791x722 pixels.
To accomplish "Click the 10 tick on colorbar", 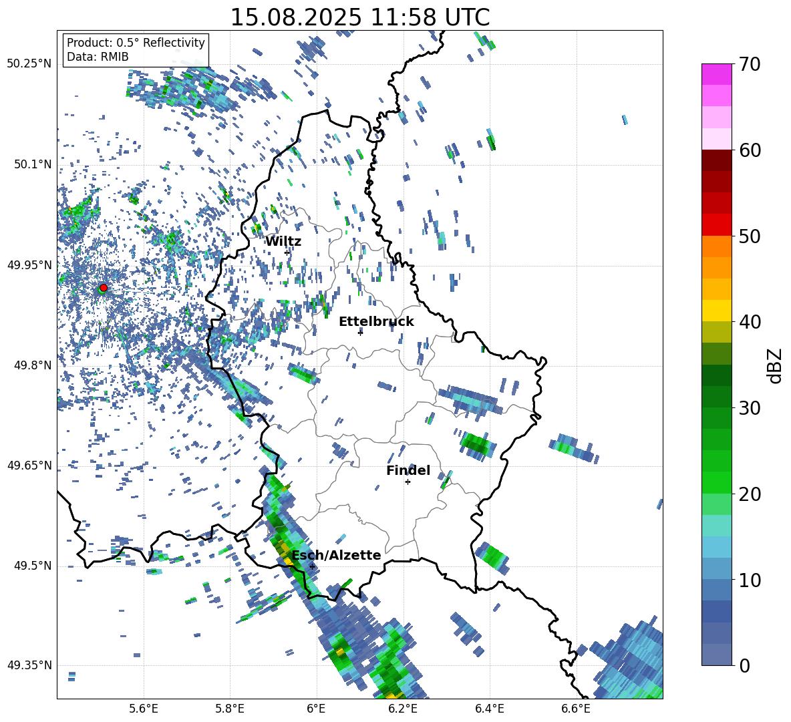I will (750, 580).
